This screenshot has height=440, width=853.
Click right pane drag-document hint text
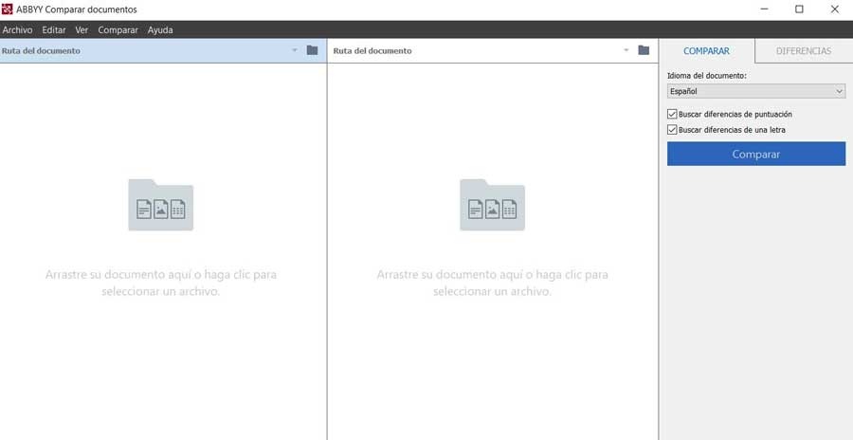click(492, 284)
